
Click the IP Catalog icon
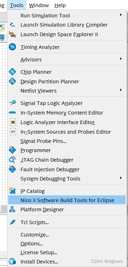pyautogui.click(x=12, y=191)
